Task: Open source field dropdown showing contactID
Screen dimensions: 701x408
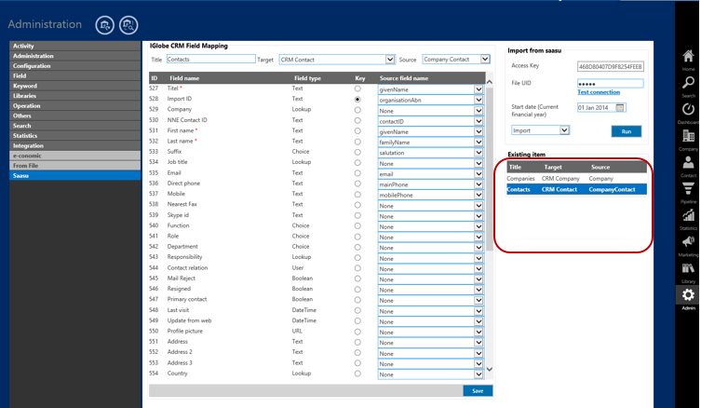Action: tap(430, 121)
